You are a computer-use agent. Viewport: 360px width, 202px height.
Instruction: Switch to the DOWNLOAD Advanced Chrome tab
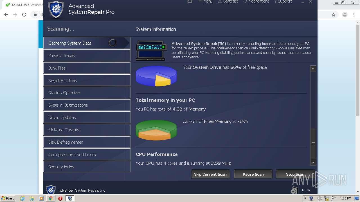pos(24,5)
